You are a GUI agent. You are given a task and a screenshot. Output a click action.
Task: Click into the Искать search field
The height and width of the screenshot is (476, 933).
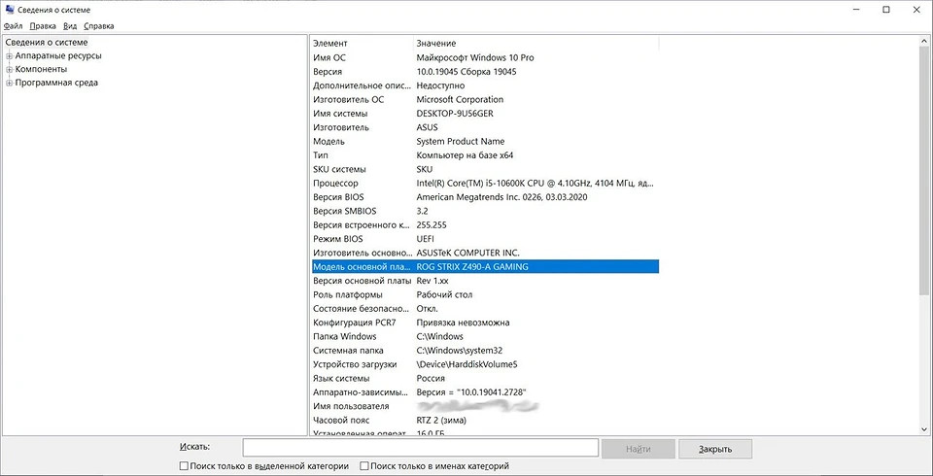tap(420, 448)
